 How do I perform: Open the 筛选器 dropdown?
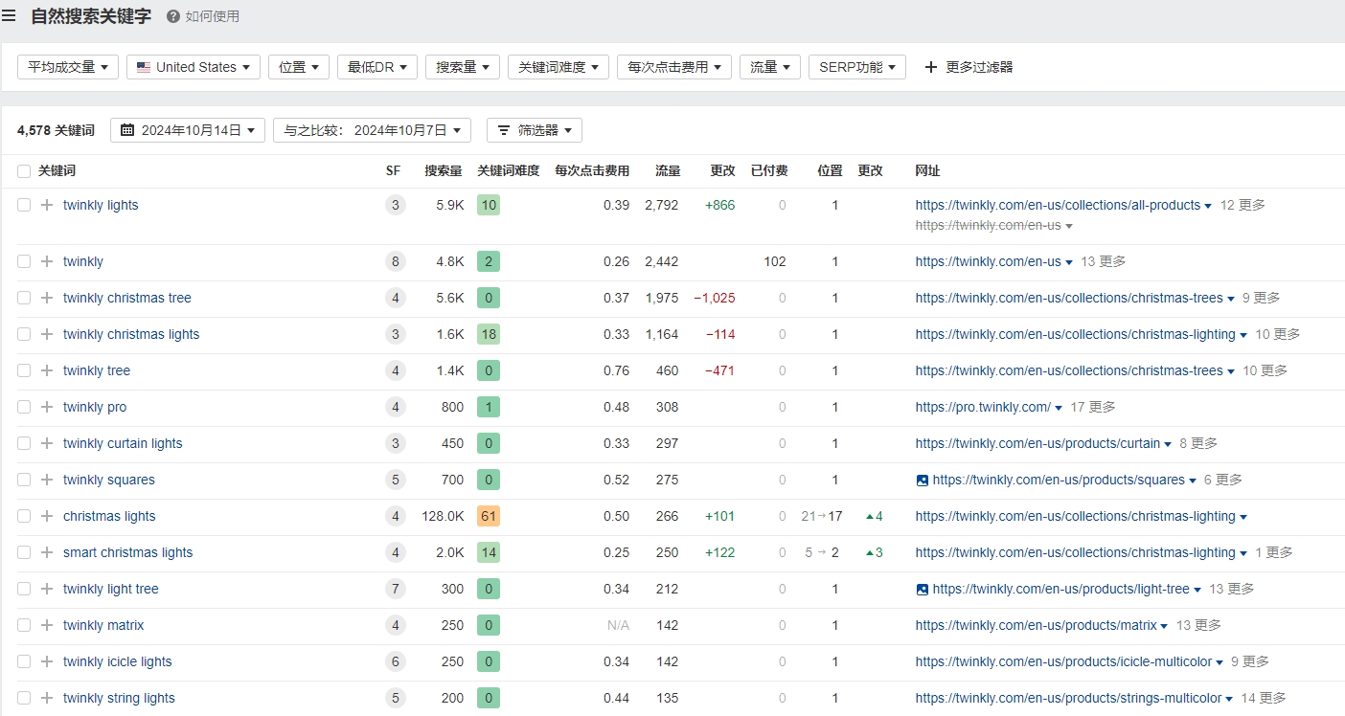pyautogui.click(x=535, y=130)
